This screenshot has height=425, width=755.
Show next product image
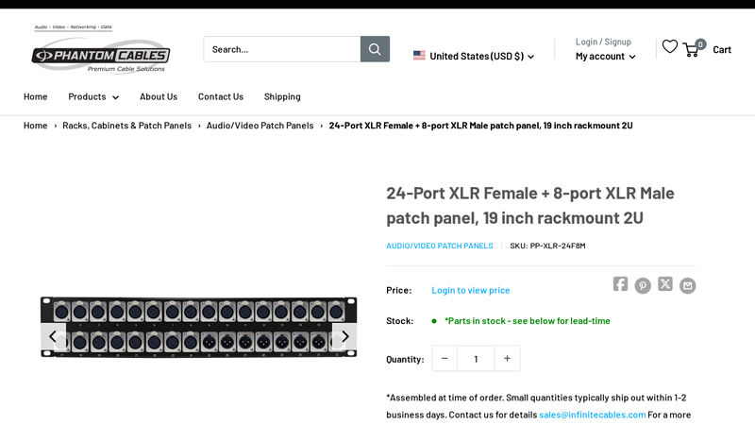point(344,336)
